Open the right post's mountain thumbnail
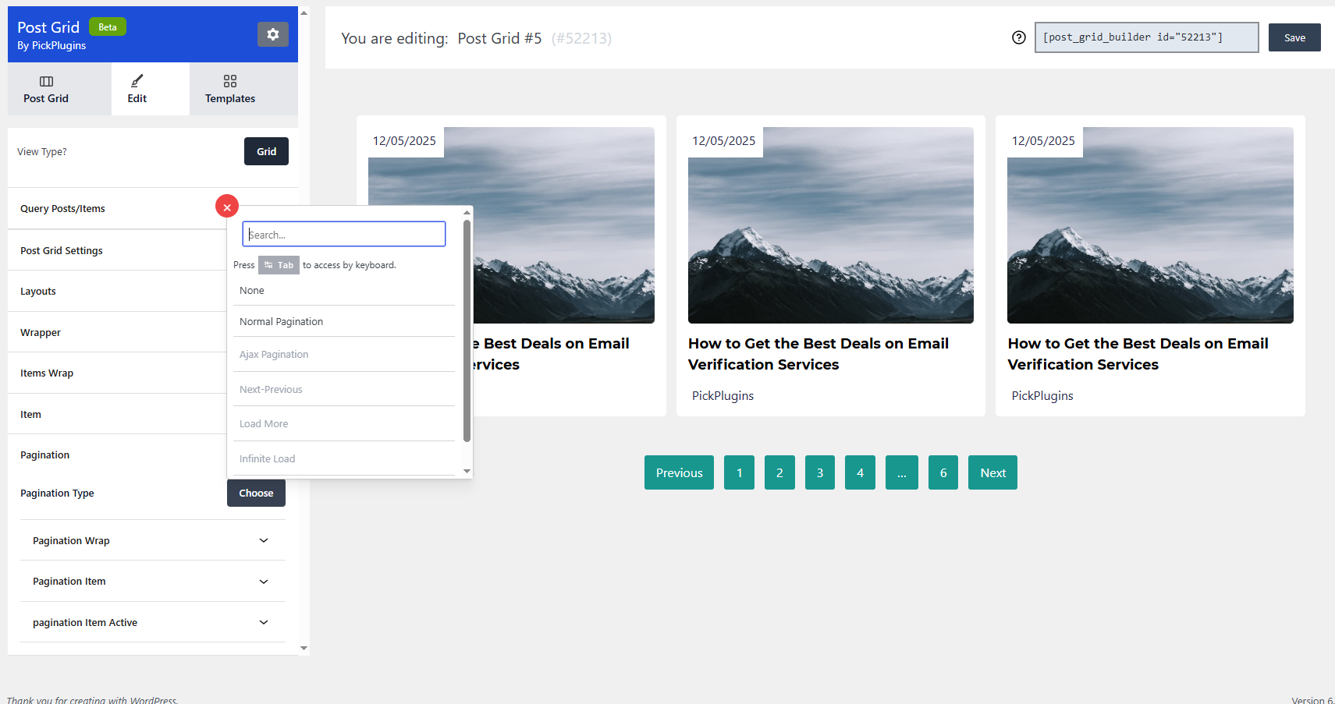Screen dimensions: 1335x704 (x=1150, y=225)
